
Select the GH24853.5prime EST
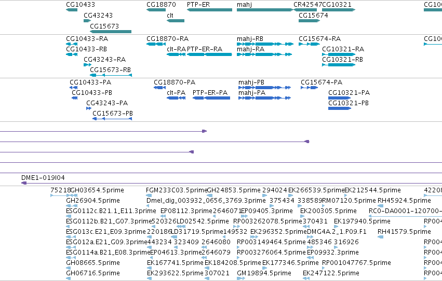(x=210, y=195)
